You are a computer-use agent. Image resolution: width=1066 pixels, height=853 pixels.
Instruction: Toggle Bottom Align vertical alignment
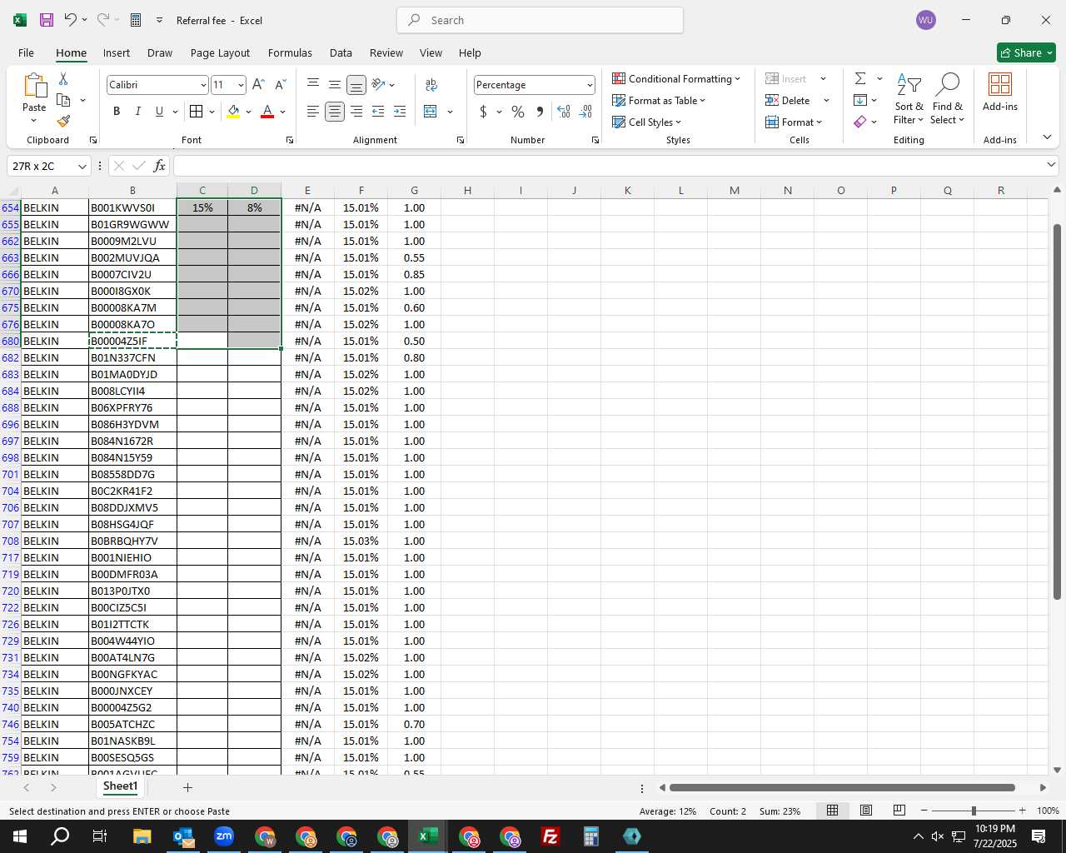click(356, 85)
